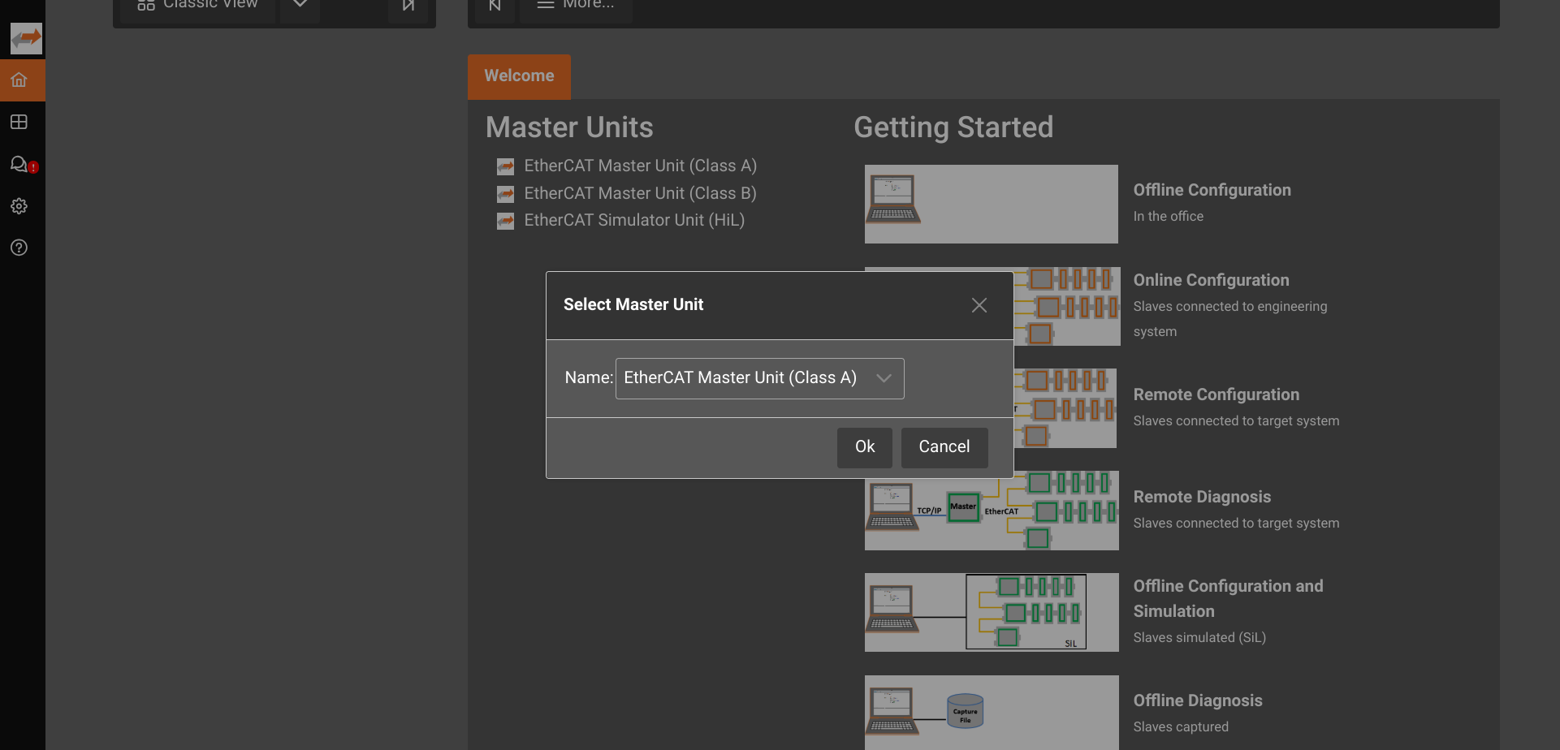Dismiss the dialog via the X

(x=979, y=305)
